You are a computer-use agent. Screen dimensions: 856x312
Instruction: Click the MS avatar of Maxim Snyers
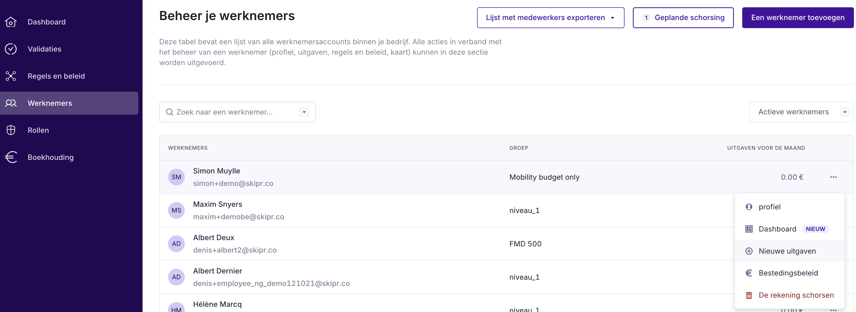[x=176, y=210]
